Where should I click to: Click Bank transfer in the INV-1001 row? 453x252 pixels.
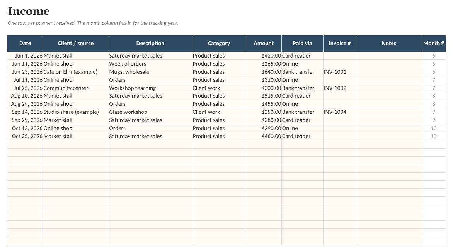click(302, 72)
